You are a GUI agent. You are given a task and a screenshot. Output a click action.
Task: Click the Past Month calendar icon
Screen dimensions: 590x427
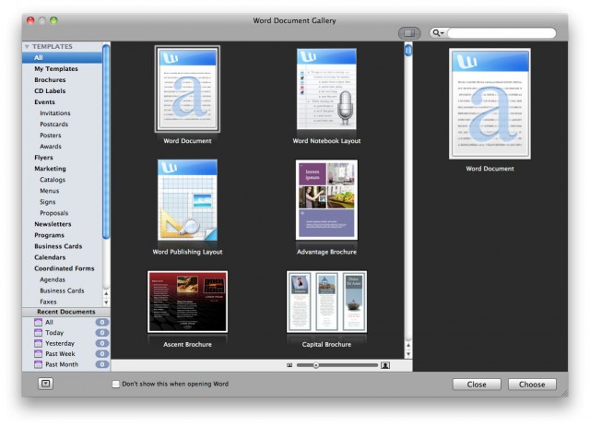38,364
